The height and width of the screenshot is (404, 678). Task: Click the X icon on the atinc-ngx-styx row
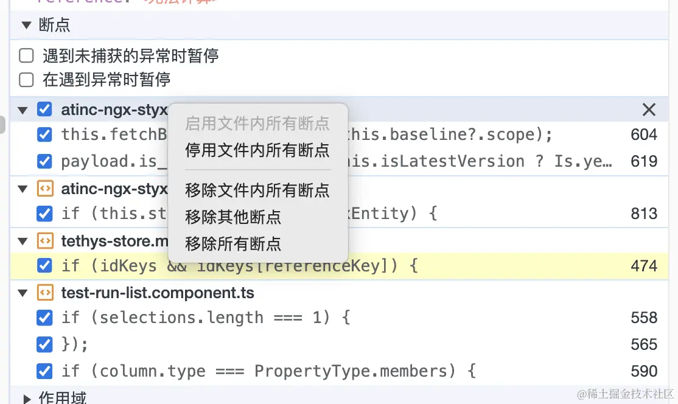tap(649, 110)
